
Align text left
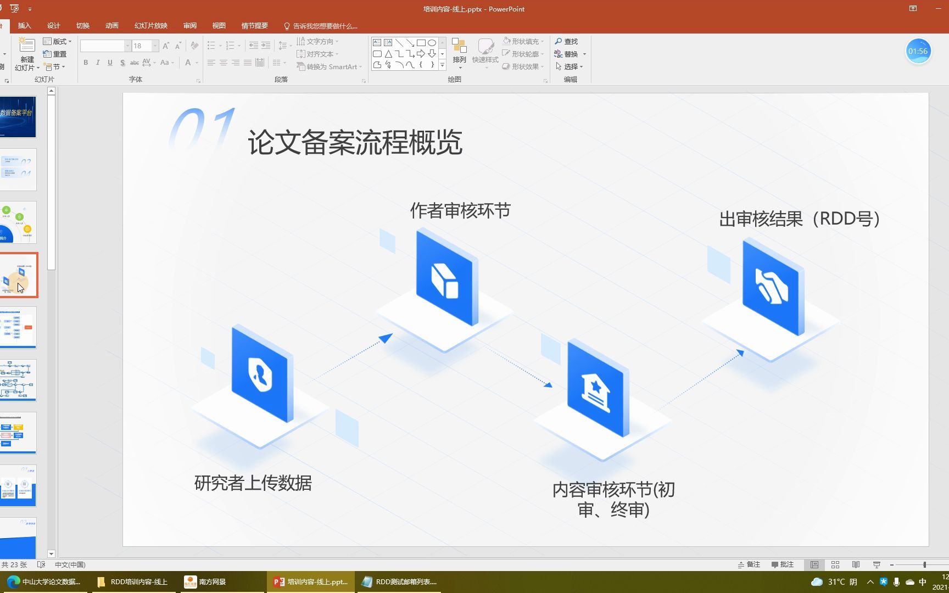pyautogui.click(x=211, y=63)
